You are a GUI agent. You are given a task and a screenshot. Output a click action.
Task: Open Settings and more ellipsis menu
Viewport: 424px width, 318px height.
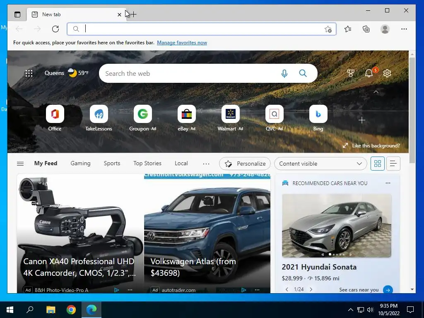click(x=404, y=29)
